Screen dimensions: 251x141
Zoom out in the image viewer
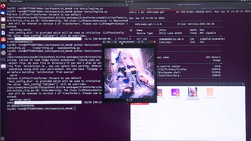coord(104,42)
